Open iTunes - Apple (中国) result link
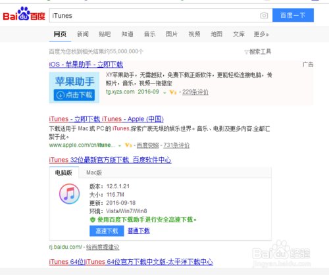329x275 pixels. [x=106, y=119]
